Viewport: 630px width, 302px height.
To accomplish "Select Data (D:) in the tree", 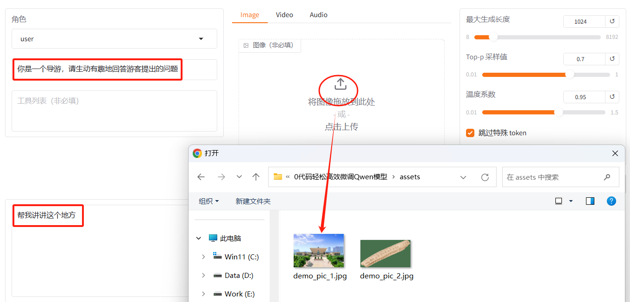I will pyautogui.click(x=239, y=275).
